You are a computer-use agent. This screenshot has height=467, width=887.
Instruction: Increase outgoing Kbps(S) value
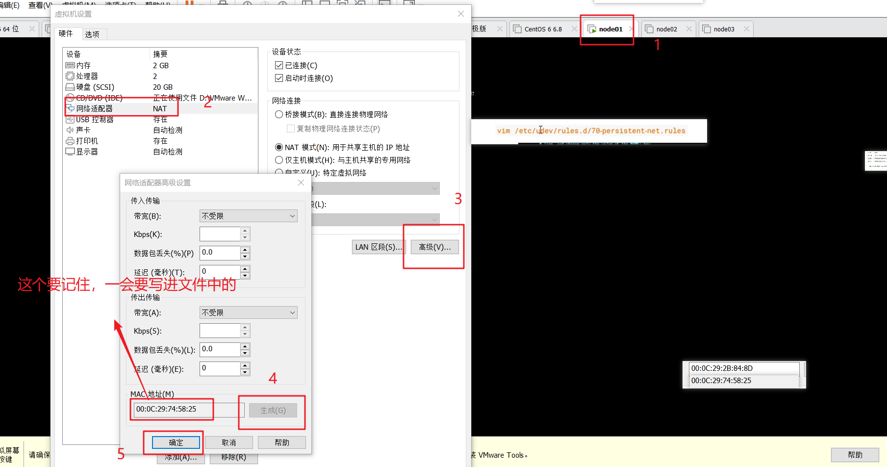coord(245,327)
